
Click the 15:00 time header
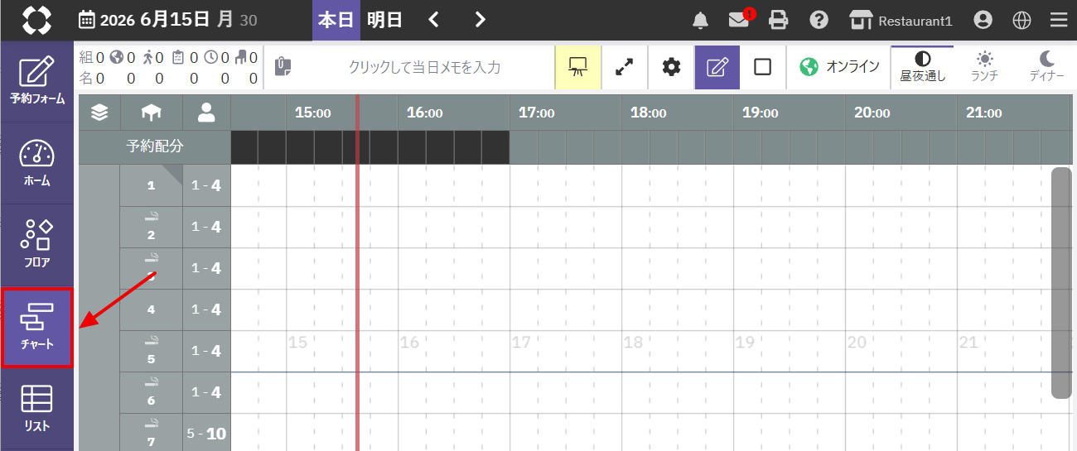tap(313, 113)
